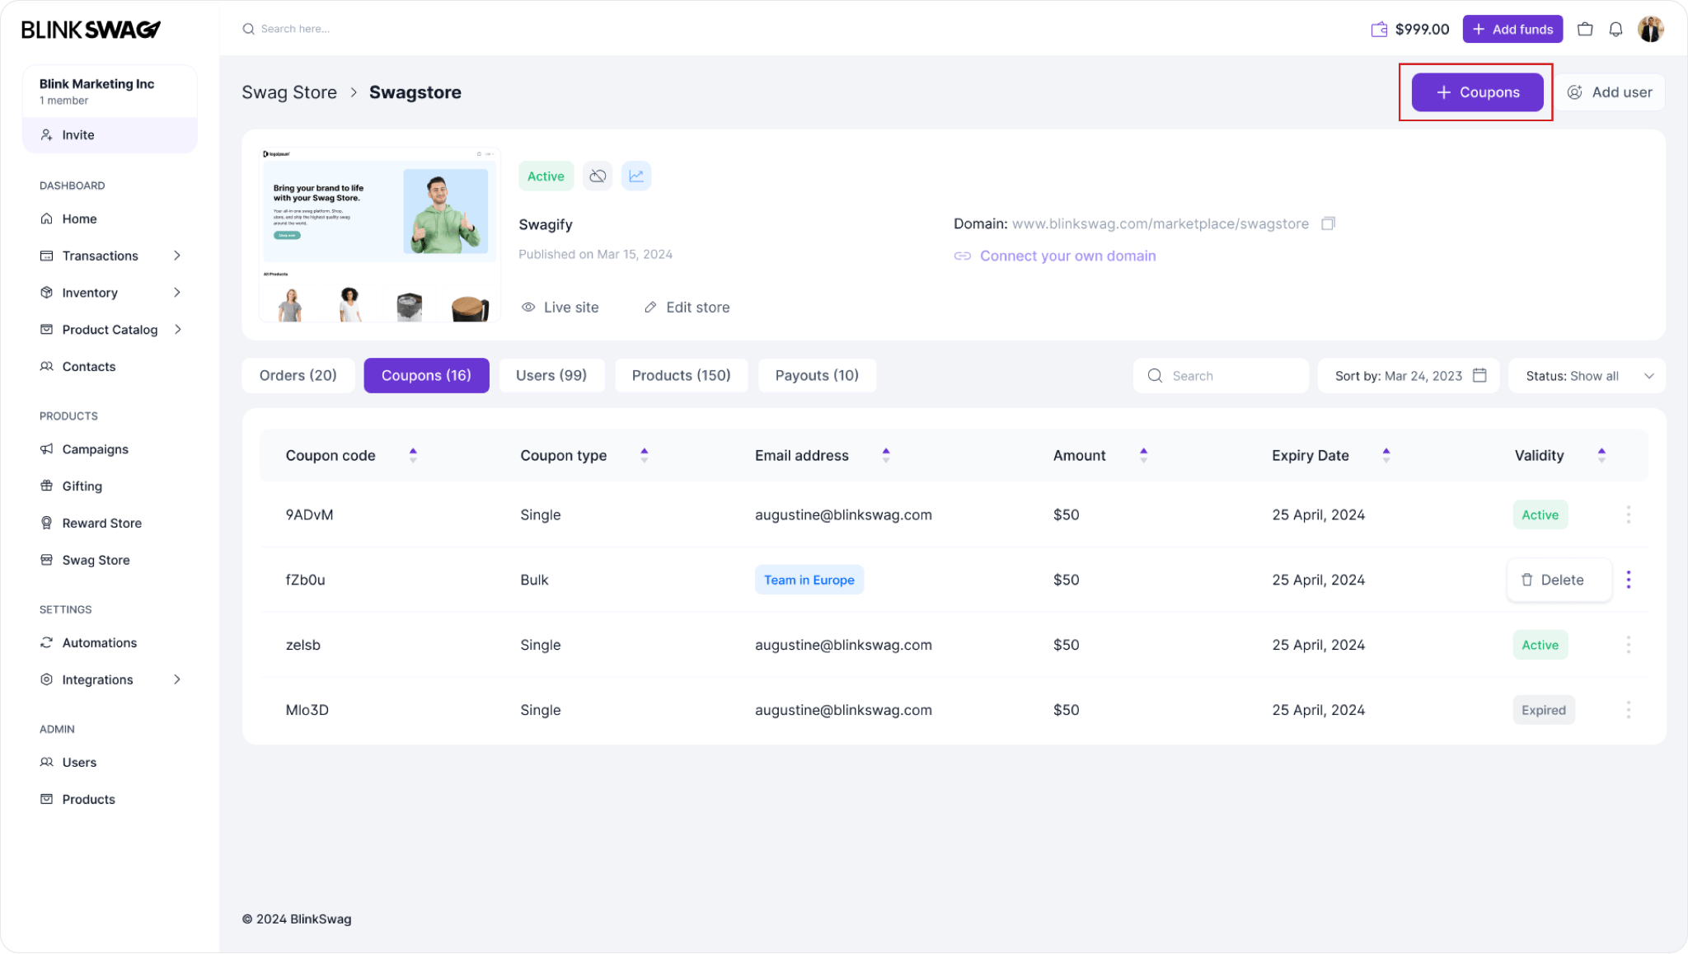Image resolution: width=1688 pixels, height=954 pixels.
Task: Open row menu for coupon Mlo3D
Action: pos(1628,710)
